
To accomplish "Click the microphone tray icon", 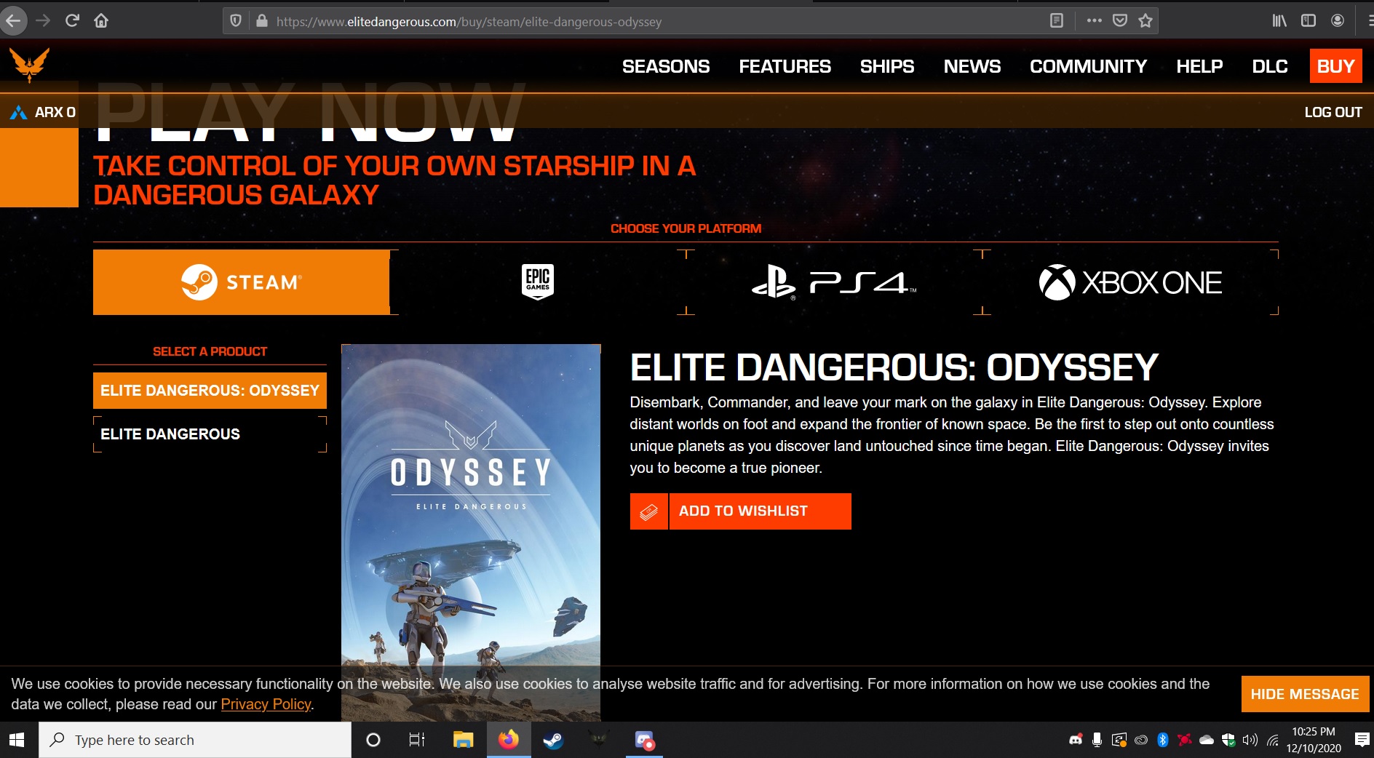I will pos(1097,740).
